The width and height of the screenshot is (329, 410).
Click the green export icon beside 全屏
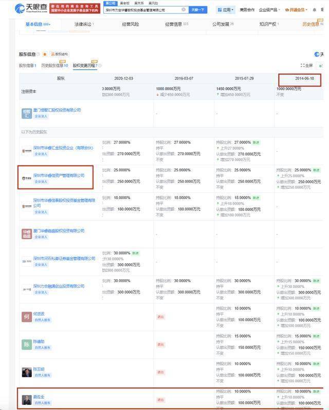point(320,66)
